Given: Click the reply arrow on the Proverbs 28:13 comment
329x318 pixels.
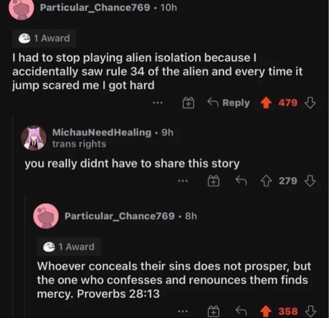Looking at the screenshot, I should [x=241, y=310].
